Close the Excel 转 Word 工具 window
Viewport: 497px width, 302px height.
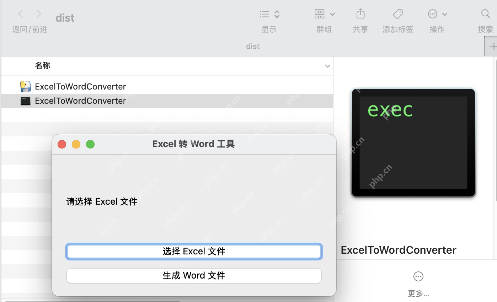[62, 144]
